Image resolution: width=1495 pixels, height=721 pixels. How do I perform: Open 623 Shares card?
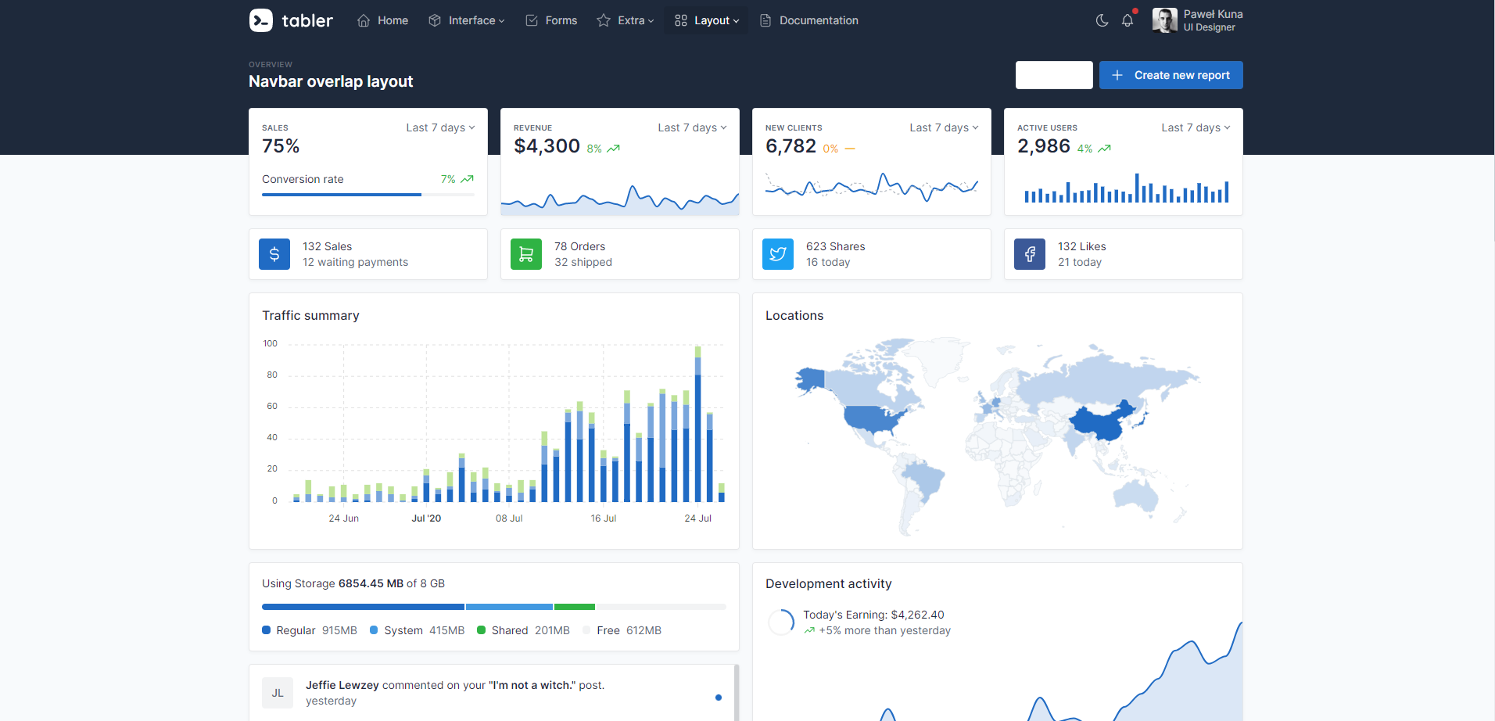point(872,254)
